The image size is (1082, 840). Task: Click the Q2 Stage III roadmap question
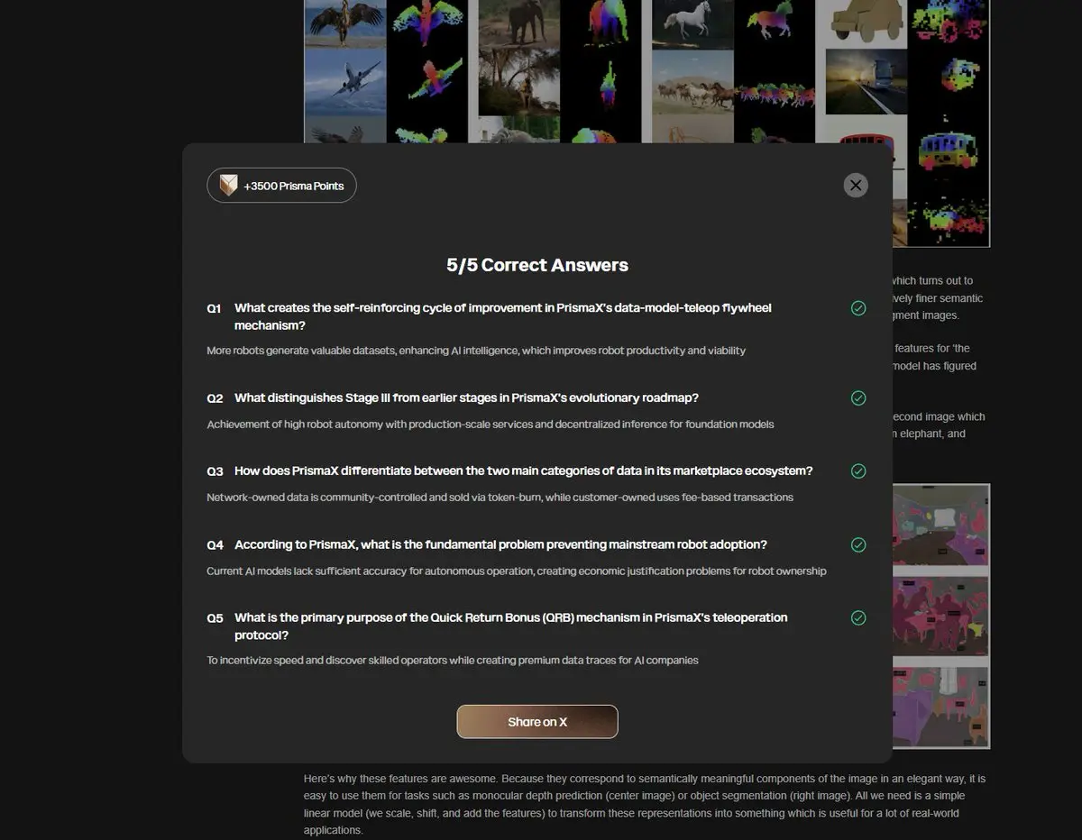click(x=466, y=397)
